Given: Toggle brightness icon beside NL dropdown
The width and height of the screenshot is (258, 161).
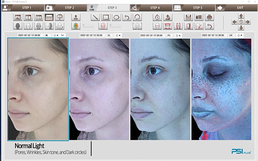Looking at the screenshot, I should [56, 35].
